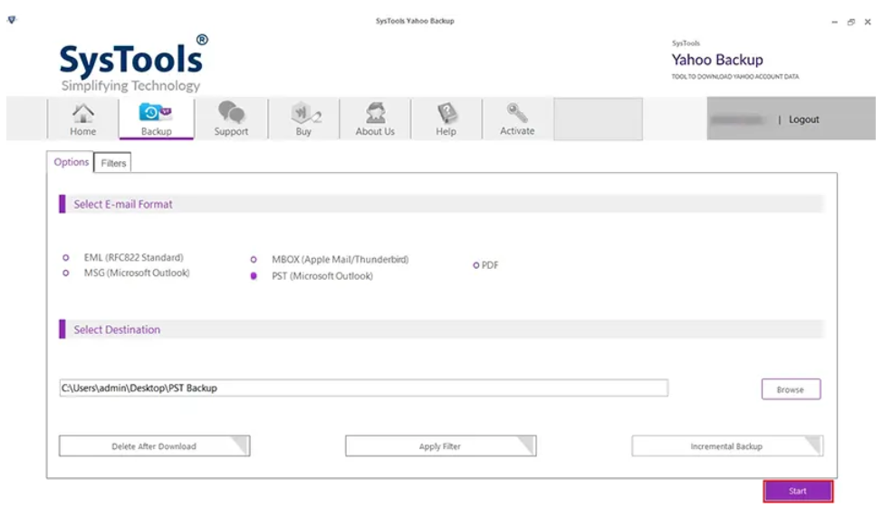Open the Support speech-bubble icon

coord(231,119)
